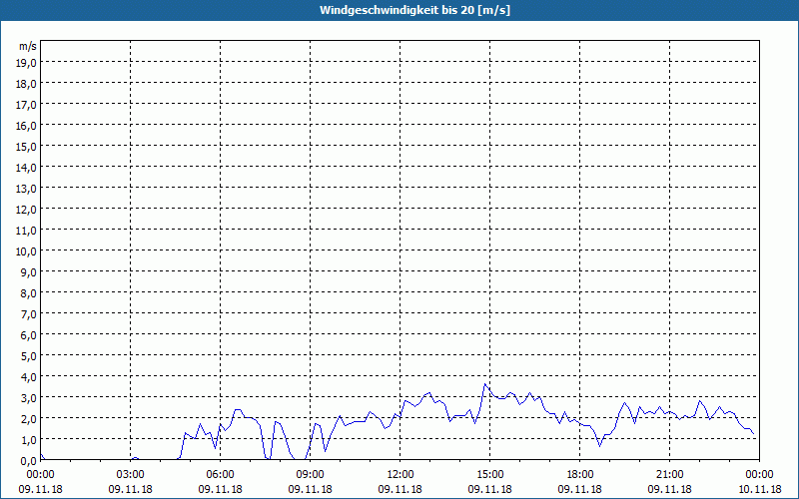
Task: Pick the 5,0 axis label
Action: pyautogui.click(x=28, y=356)
